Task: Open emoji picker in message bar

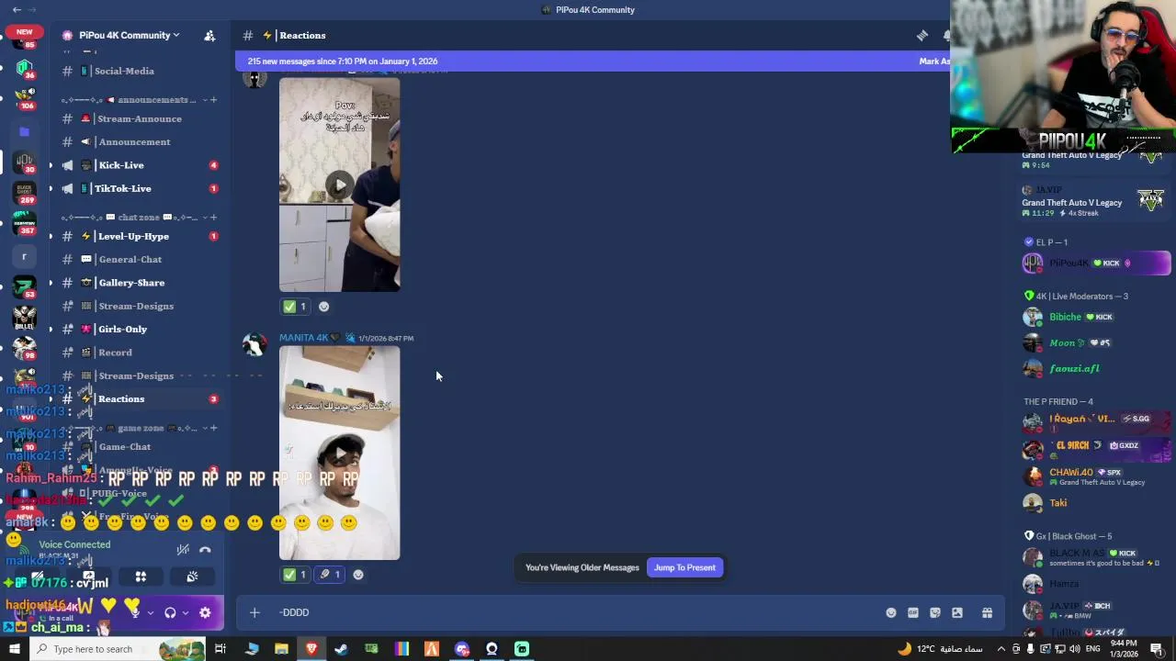Action: click(x=891, y=613)
